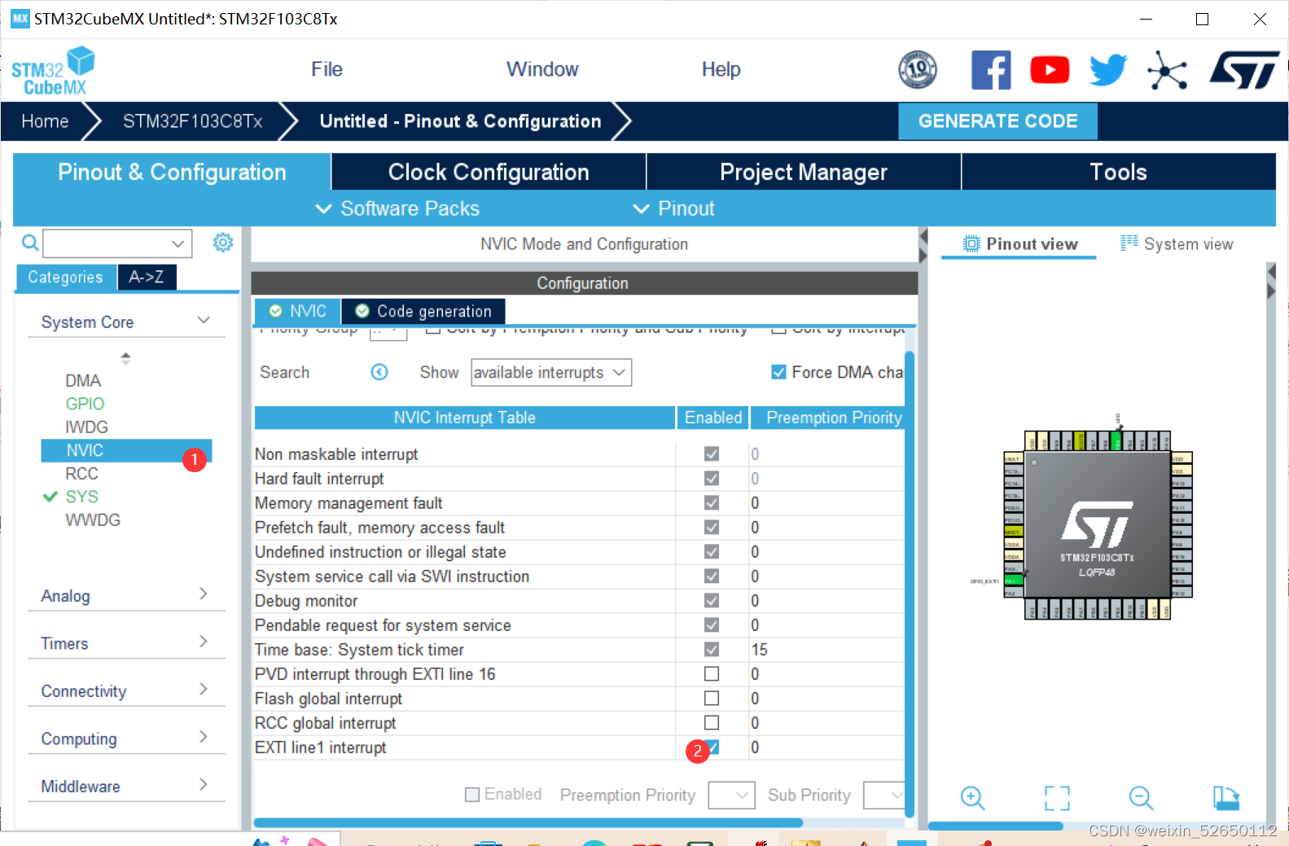The image size is (1289, 846).
Task: Expand the Analog category
Action: [x=126, y=595]
